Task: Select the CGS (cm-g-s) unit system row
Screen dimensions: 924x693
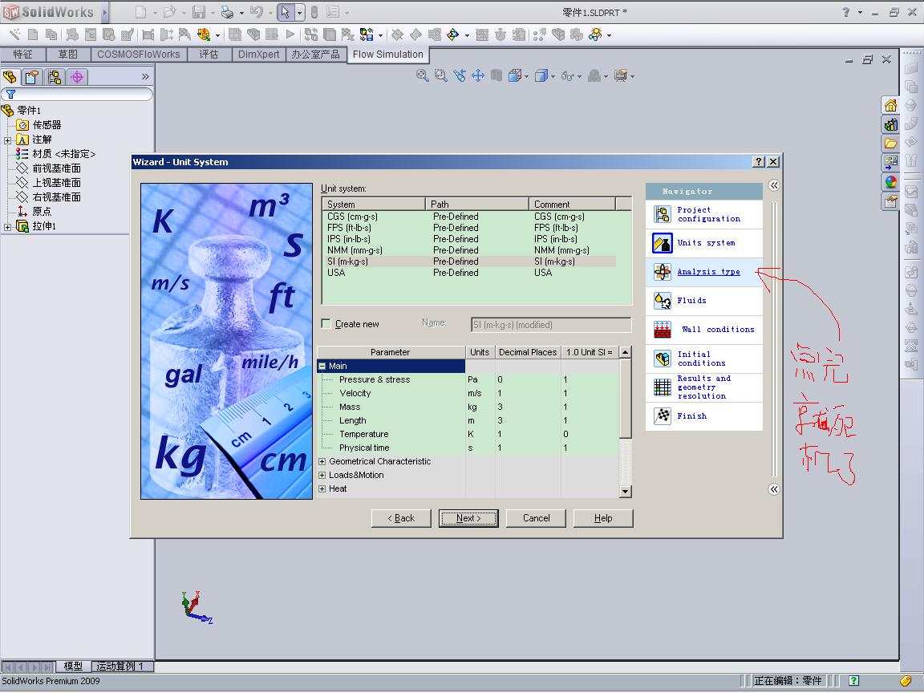Action: pyautogui.click(x=469, y=217)
